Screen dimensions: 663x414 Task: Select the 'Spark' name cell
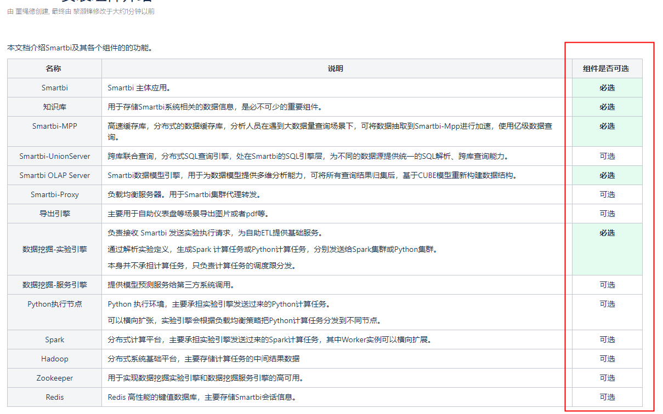[x=54, y=340]
